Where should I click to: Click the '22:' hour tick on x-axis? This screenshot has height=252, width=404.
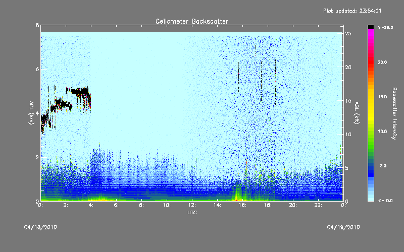(319, 205)
